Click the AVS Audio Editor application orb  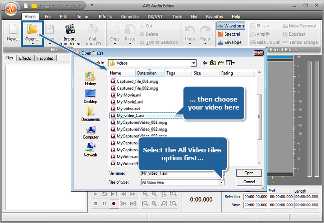point(11,9)
